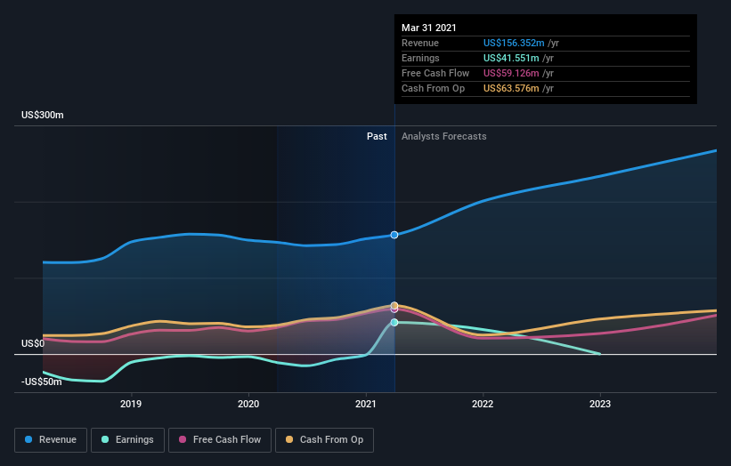Image resolution: width=731 pixels, height=466 pixels.
Task: Click the US$300m y-axis label
Action: pos(43,115)
